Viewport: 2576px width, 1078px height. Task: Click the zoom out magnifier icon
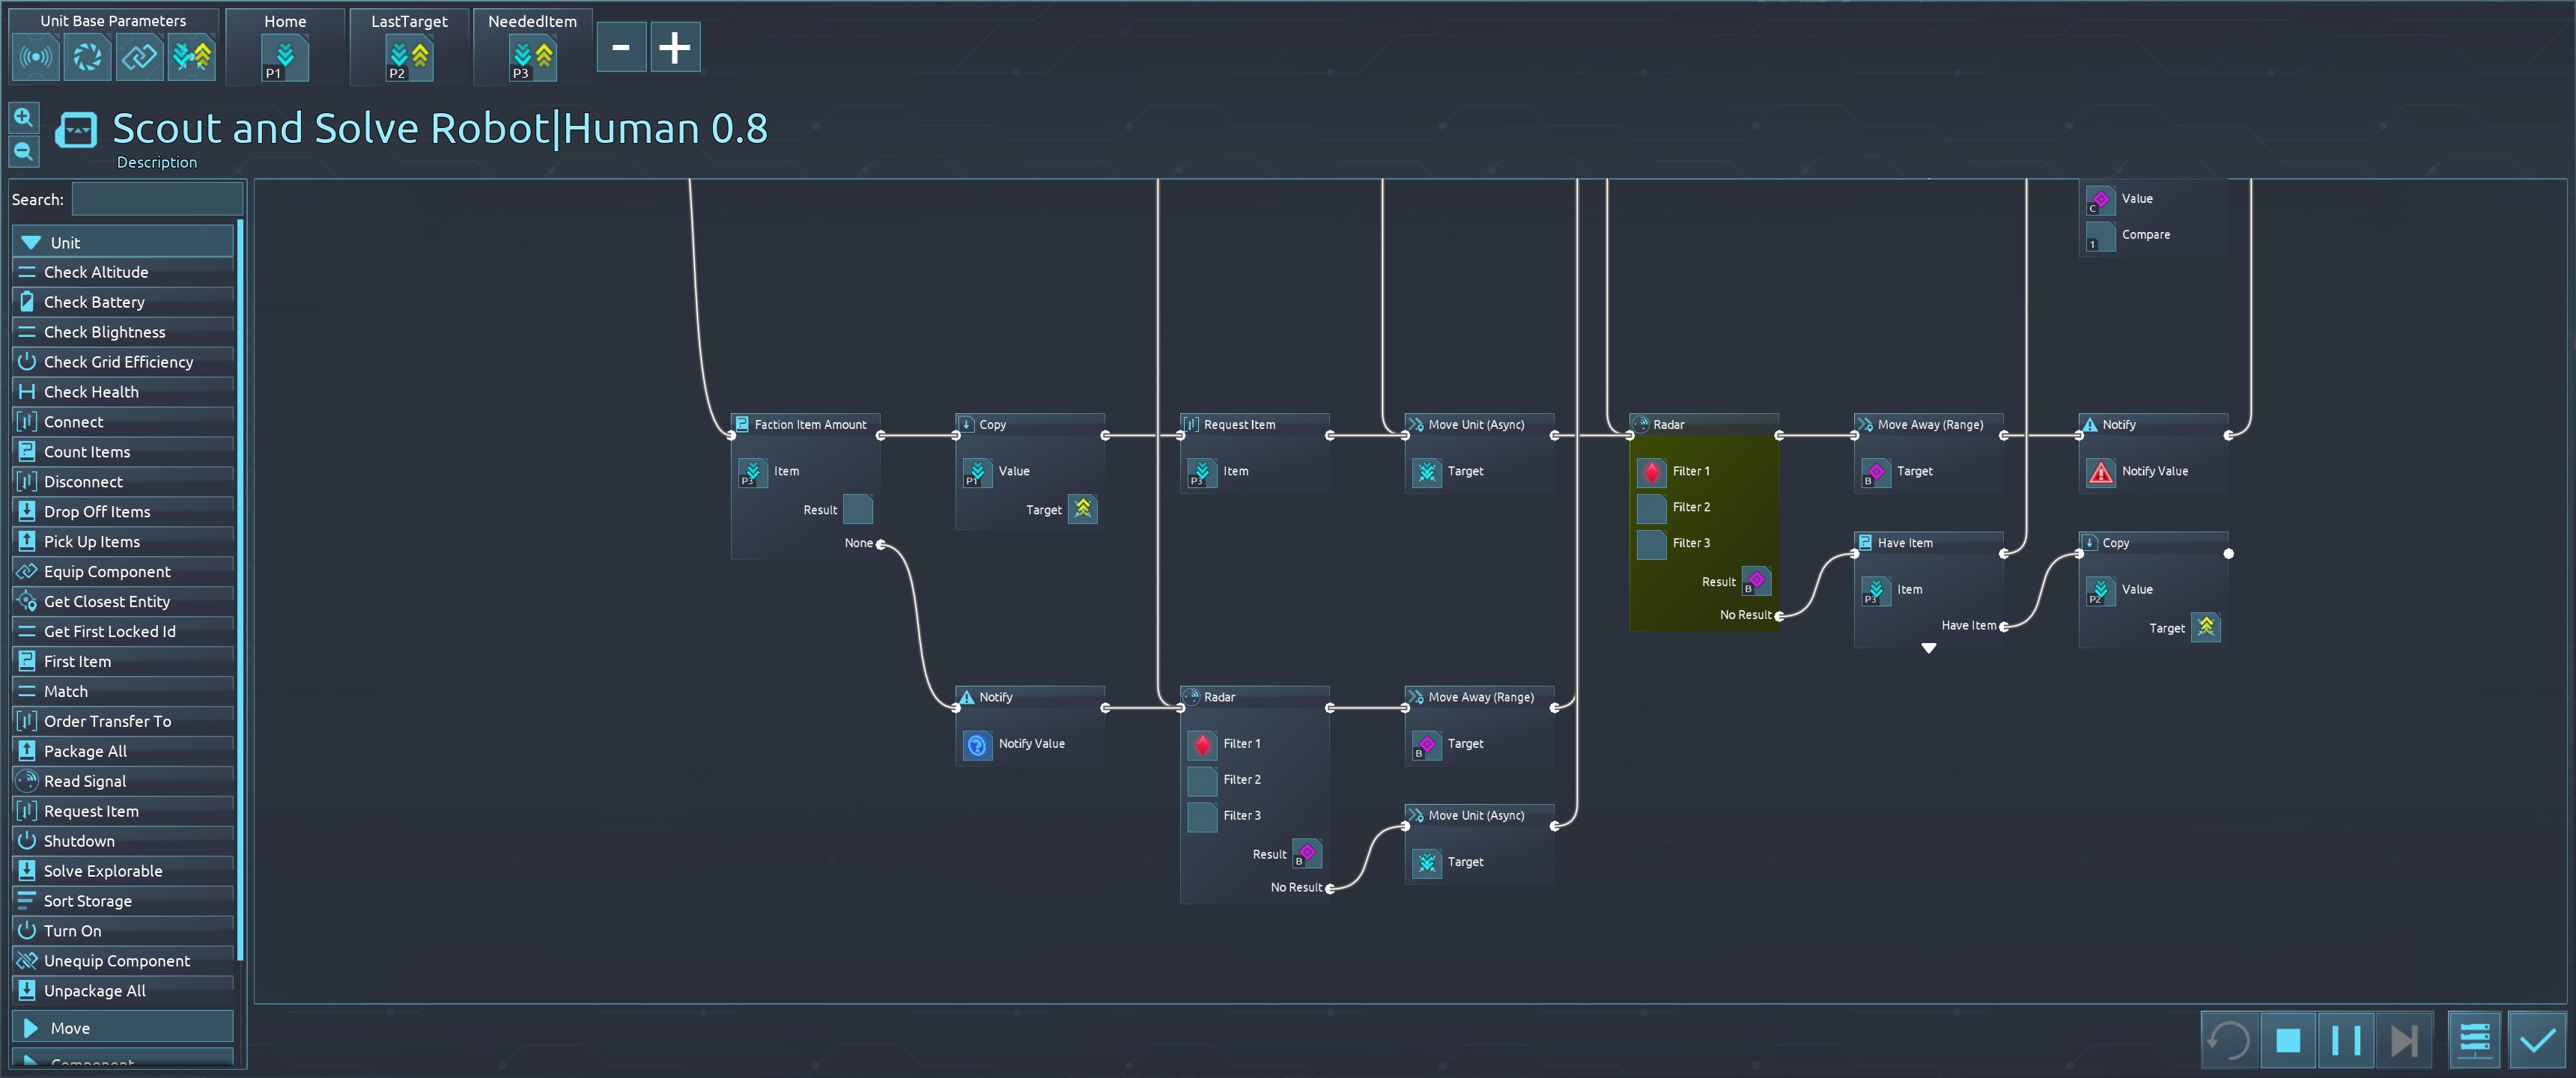pyautogui.click(x=23, y=152)
